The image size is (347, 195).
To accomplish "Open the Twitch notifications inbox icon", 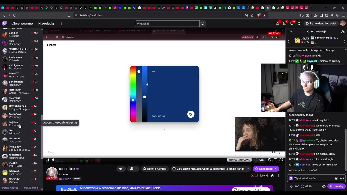I will click(285, 24).
